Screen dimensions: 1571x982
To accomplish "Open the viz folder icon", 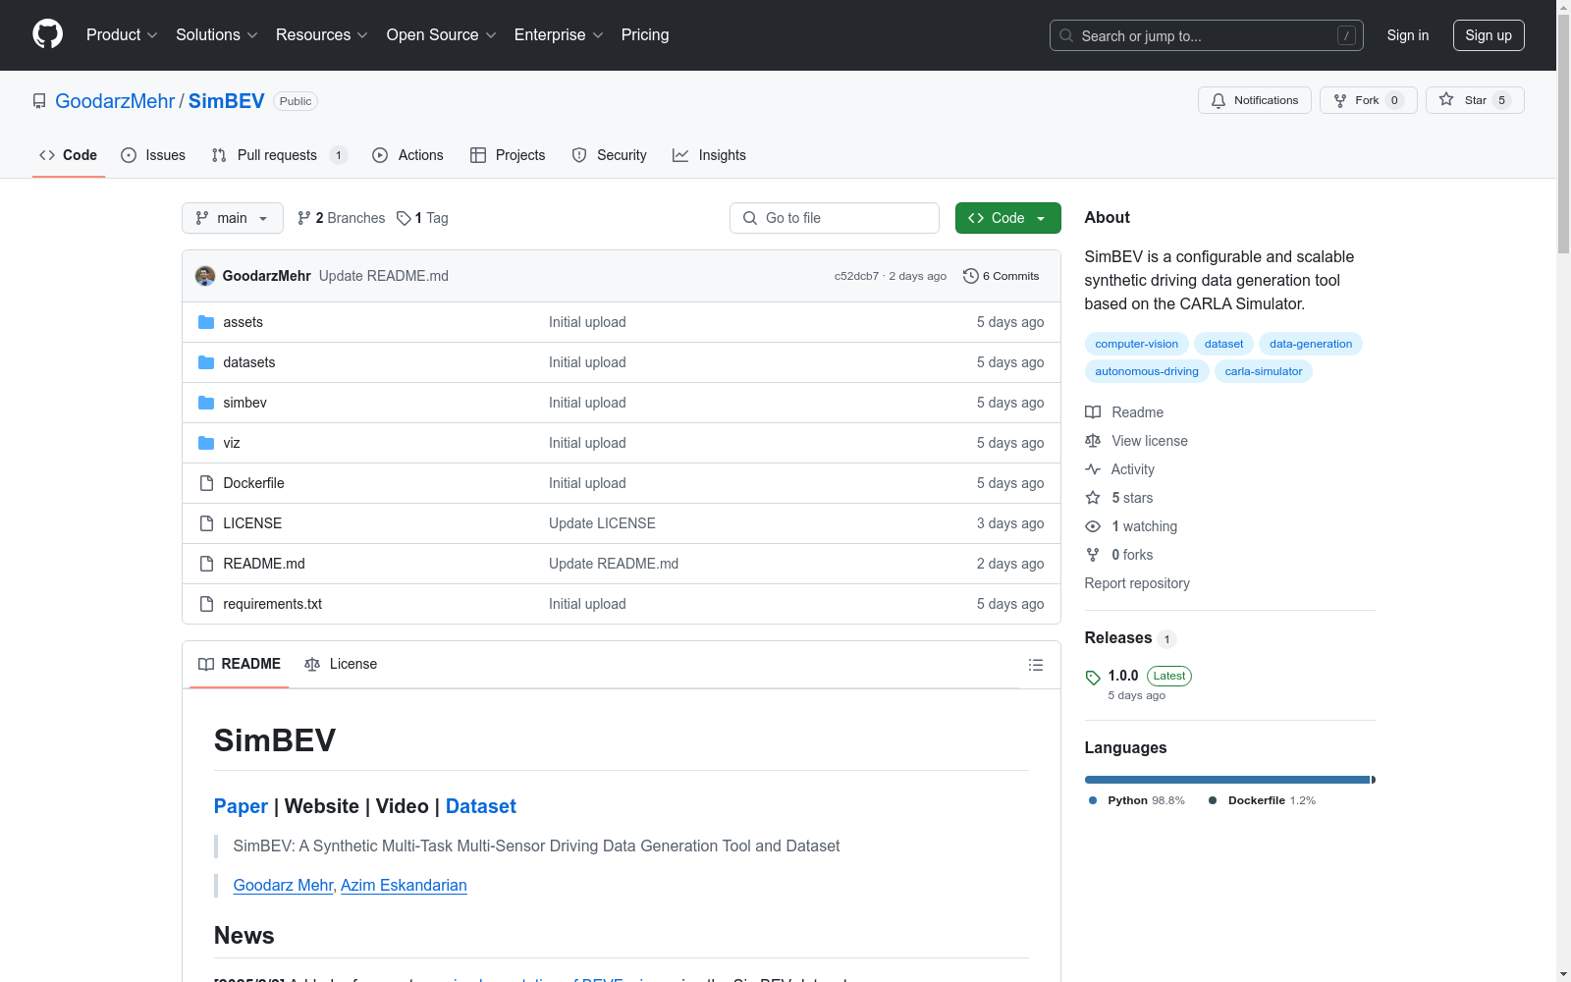I will [x=206, y=443].
